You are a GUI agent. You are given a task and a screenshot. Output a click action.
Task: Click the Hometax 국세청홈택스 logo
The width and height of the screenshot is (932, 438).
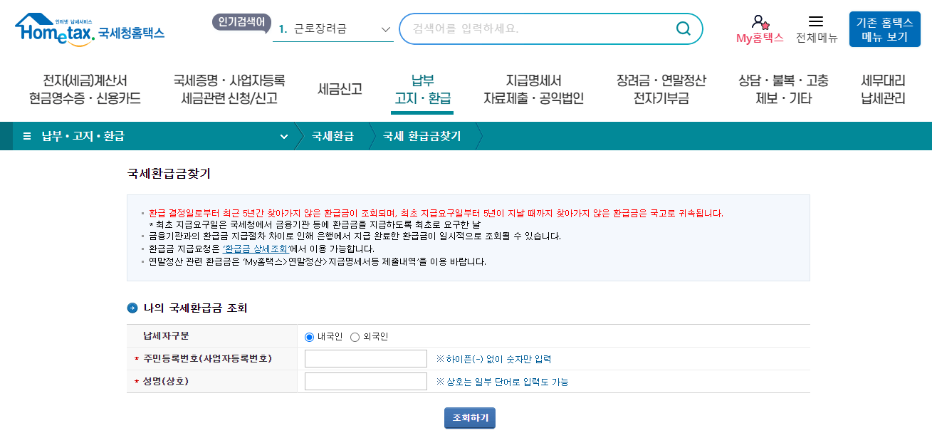90,29
